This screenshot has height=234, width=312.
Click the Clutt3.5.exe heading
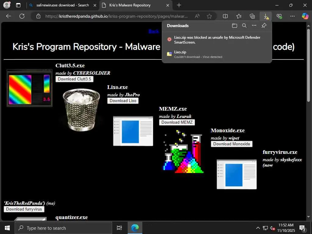(70, 66)
